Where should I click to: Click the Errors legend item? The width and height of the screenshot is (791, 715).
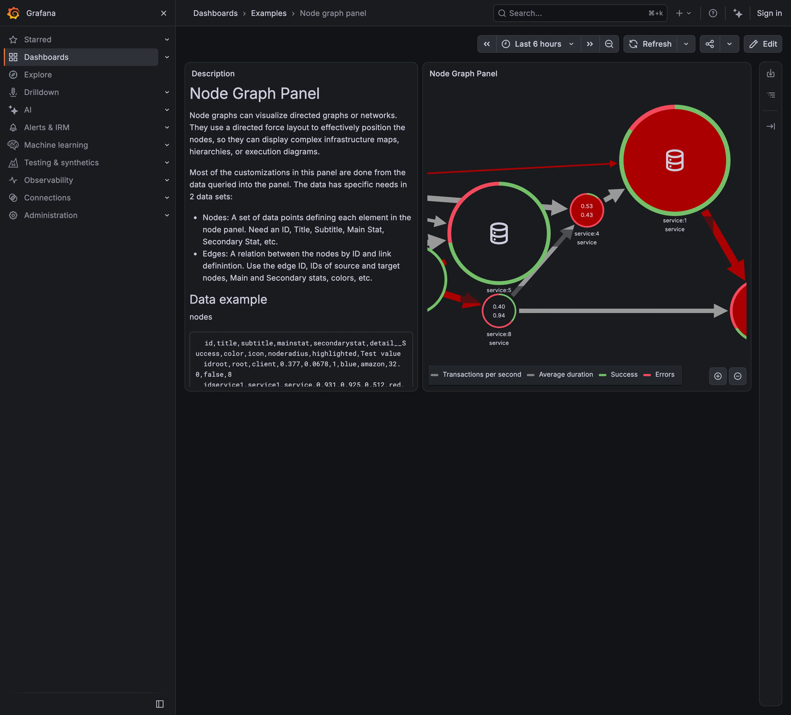click(x=659, y=375)
